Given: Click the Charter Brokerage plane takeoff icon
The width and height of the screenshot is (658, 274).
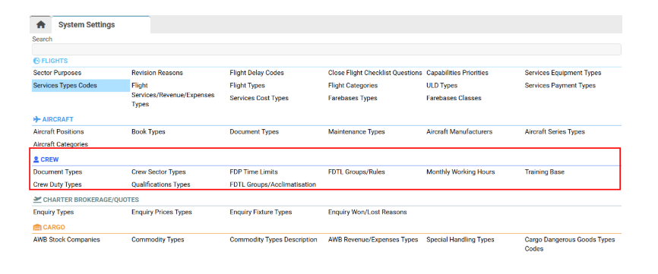Looking at the screenshot, I should [37, 200].
